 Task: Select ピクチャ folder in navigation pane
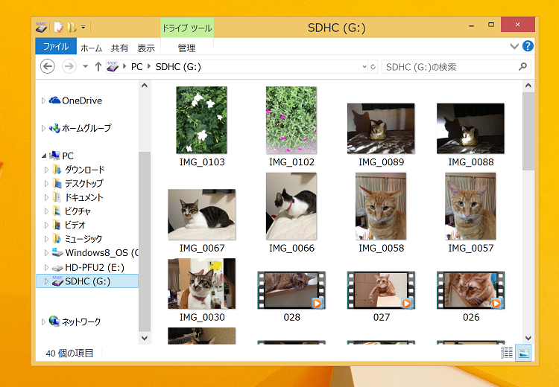79,211
